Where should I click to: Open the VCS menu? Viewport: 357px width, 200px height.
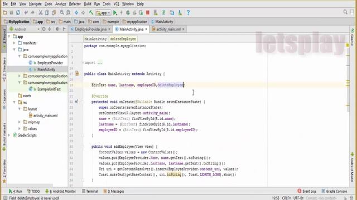117,4
